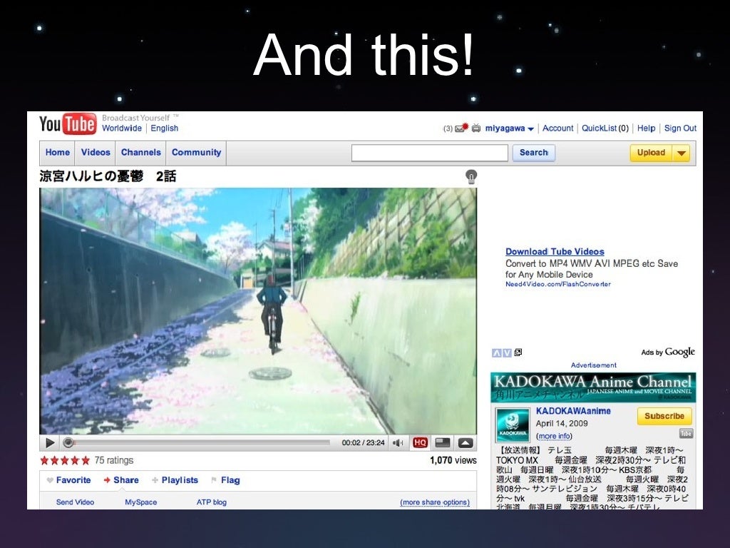Share to ATP blog
This screenshot has height=548, width=730.
[x=211, y=502]
